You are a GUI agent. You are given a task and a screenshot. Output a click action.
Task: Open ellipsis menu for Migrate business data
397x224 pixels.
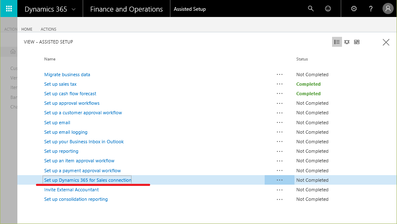tap(280, 75)
